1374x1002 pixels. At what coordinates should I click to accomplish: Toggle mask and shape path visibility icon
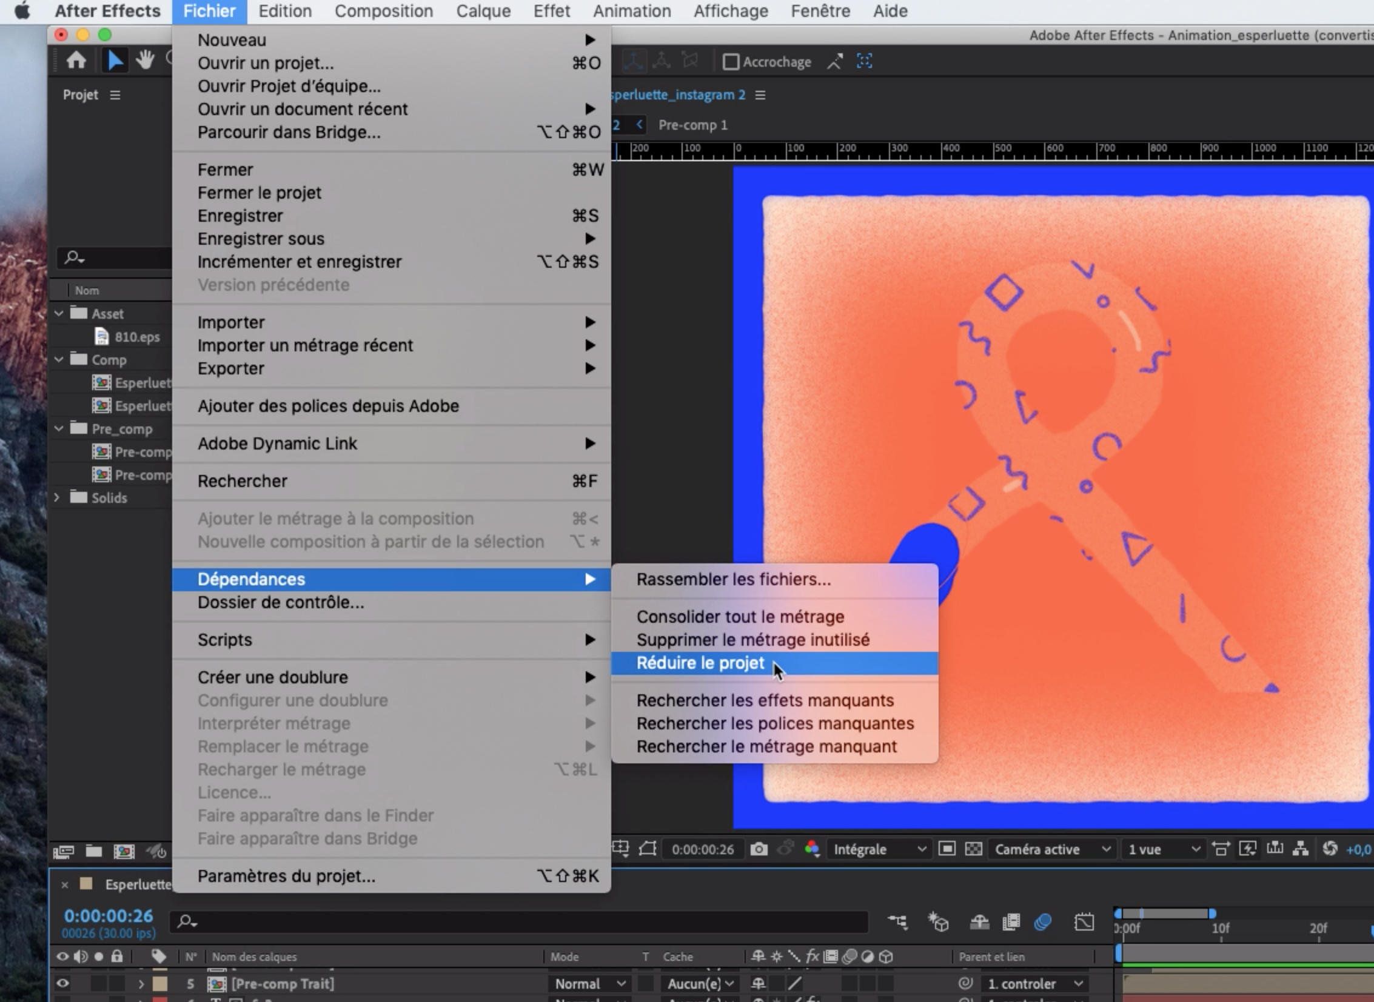[x=648, y=849]
